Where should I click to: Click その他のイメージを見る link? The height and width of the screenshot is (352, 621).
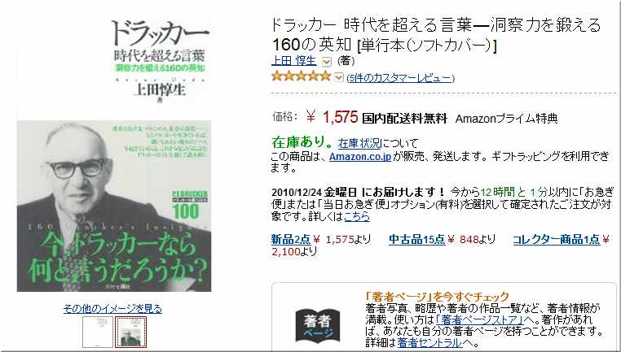pyautogui.click(x=112, y=309)
